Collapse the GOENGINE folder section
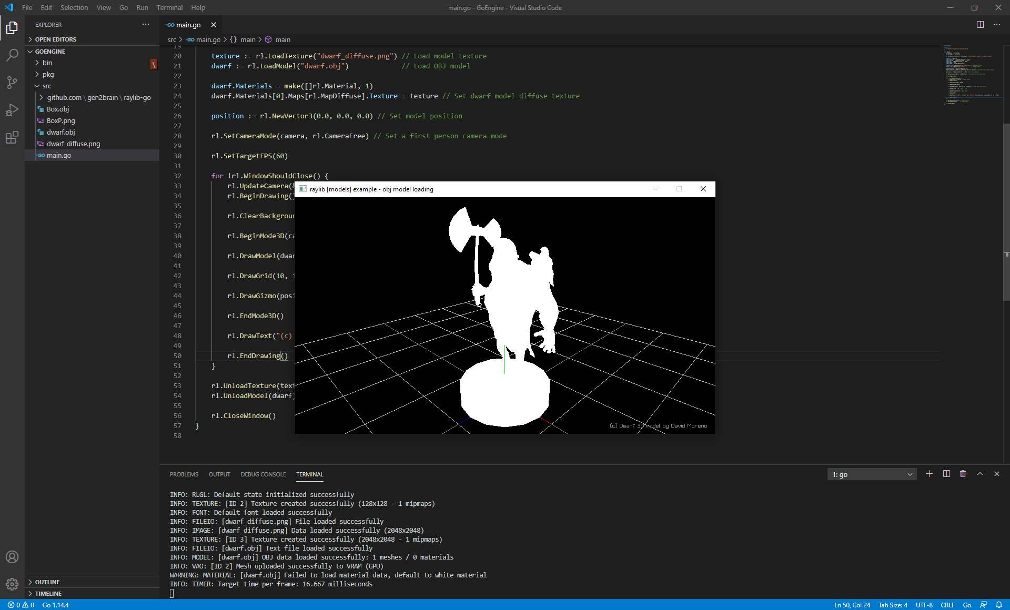 (x=92, y=52)
